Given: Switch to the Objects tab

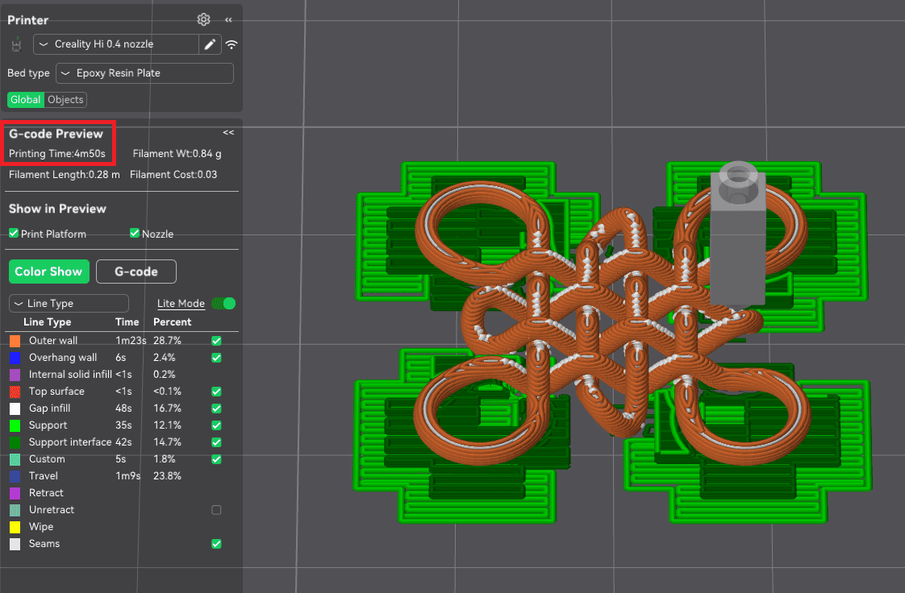Looking at the screenshot, I should 65,99.
